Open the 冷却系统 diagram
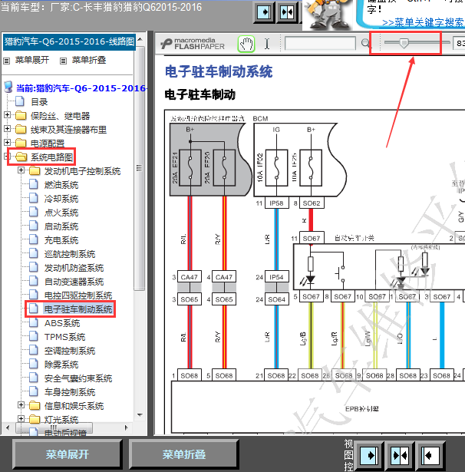The height and width of the screenshot is (472, 465). point(61,199)
